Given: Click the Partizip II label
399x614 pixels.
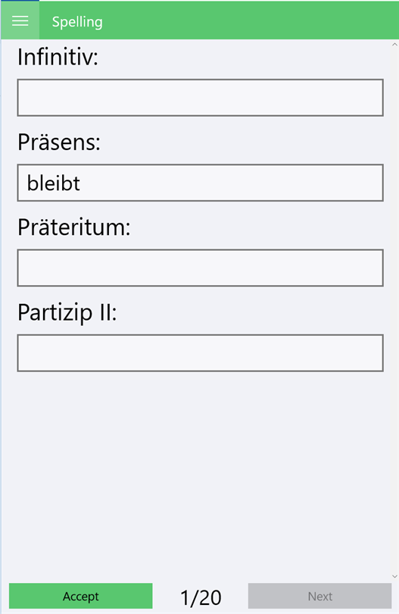Looking at the screenshot, I should [x=67, y=312].
